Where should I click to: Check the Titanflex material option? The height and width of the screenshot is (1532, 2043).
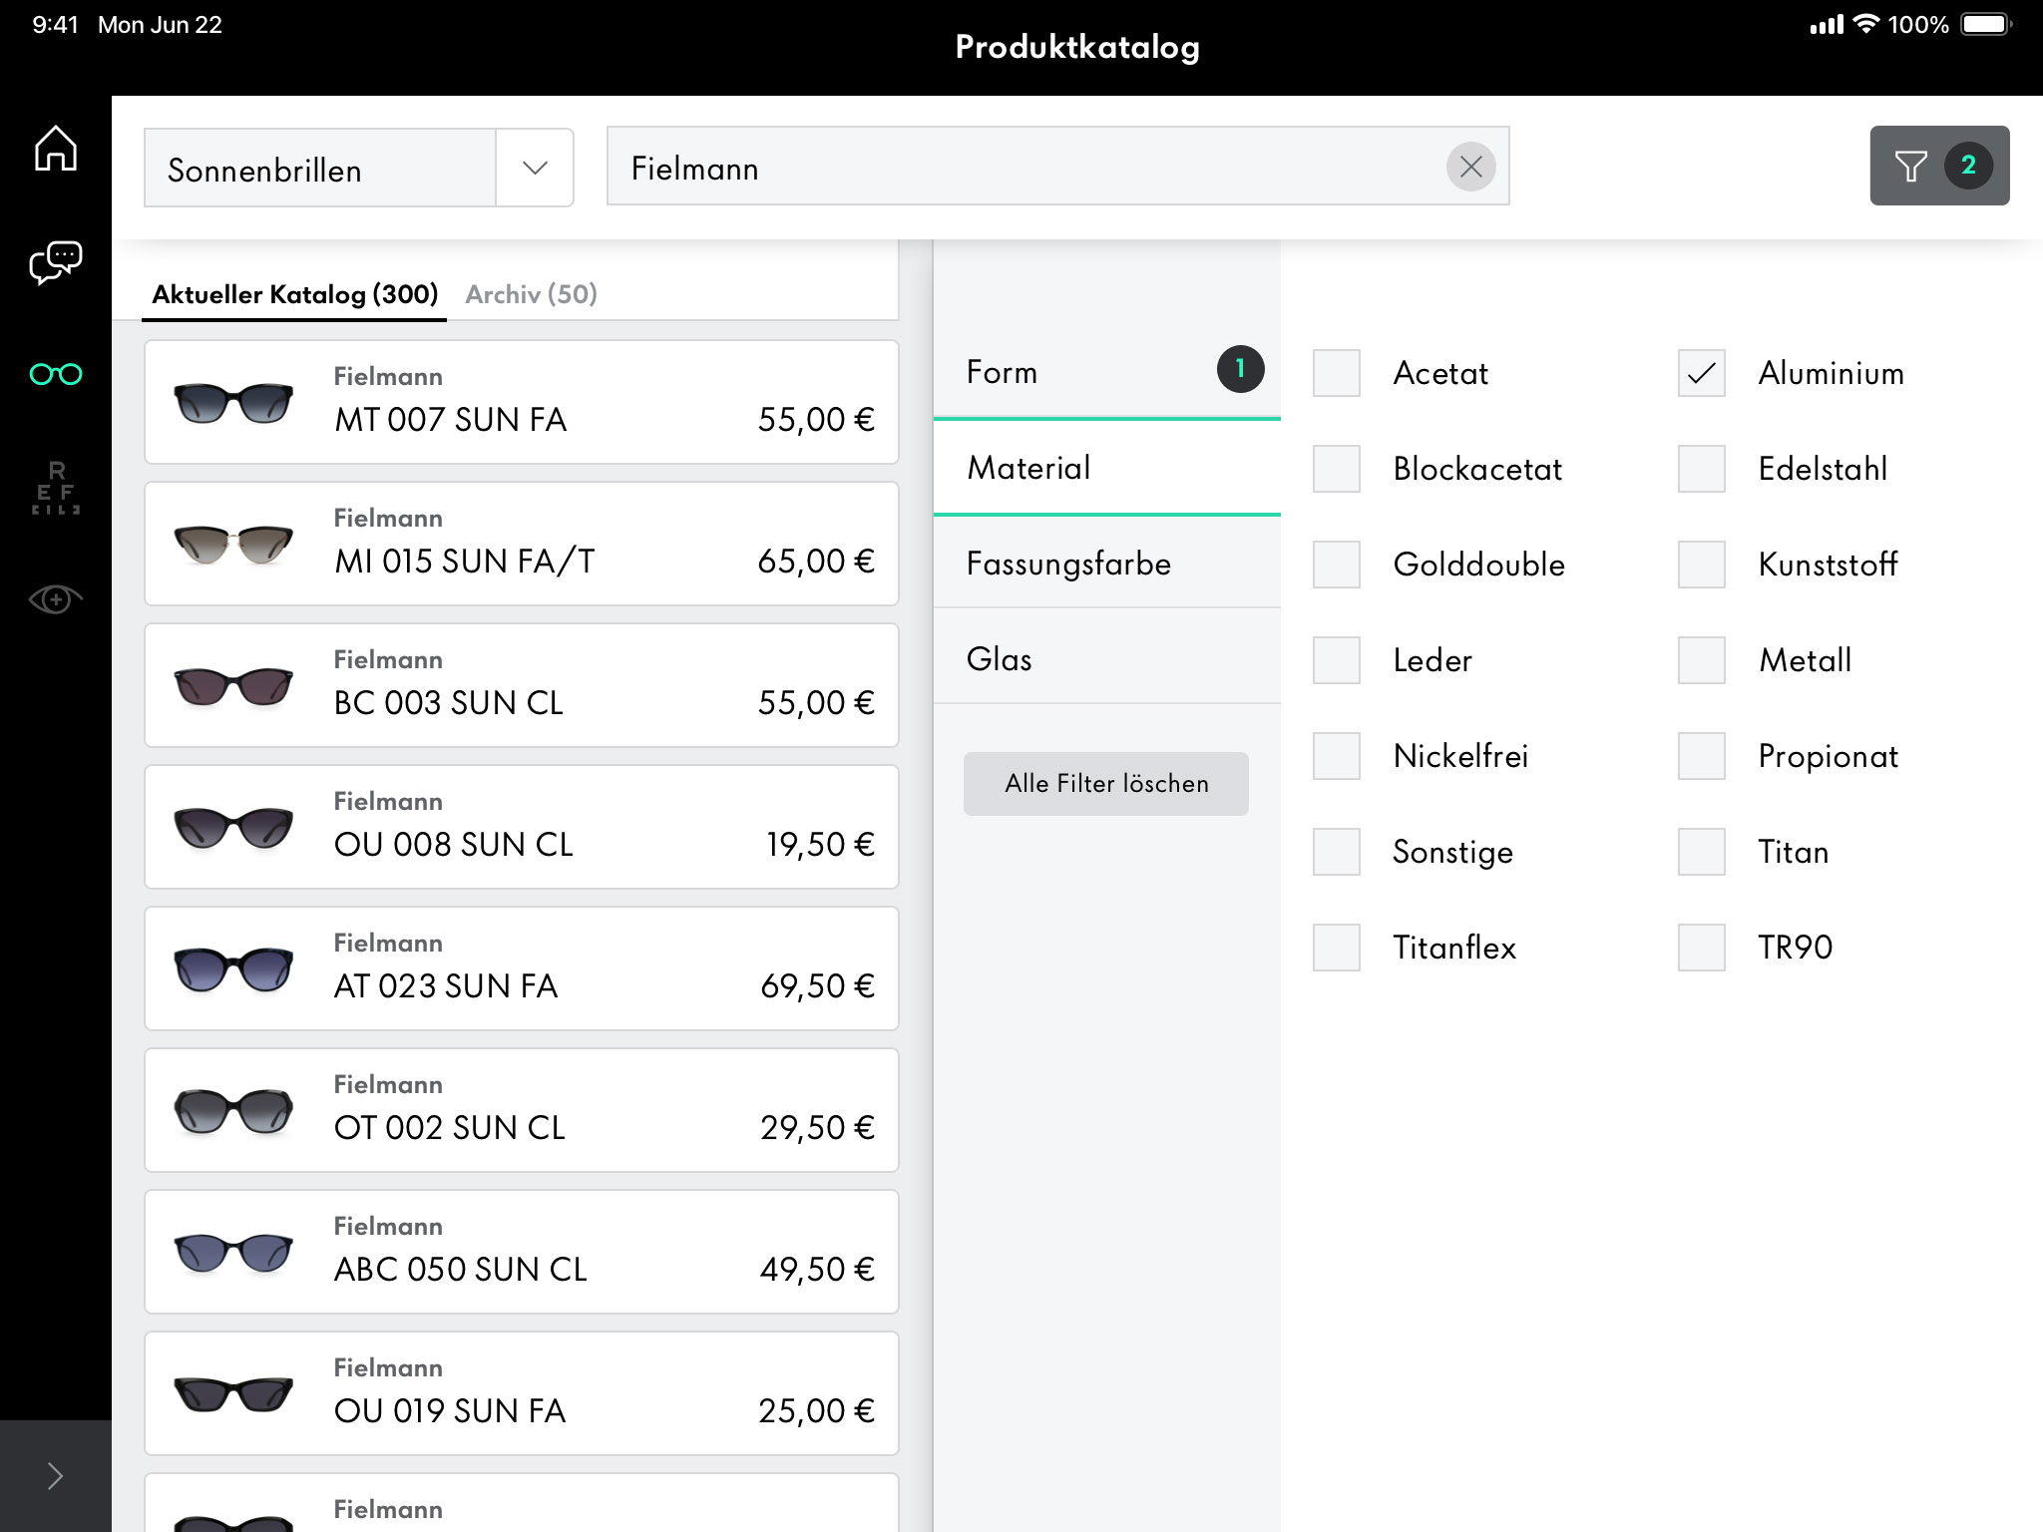[1337, 948]
